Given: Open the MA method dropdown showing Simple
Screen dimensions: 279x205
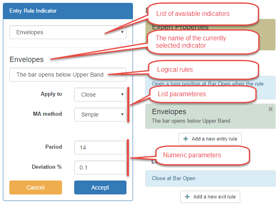Looking at the screenshot, I should click(x=100, y=115).
